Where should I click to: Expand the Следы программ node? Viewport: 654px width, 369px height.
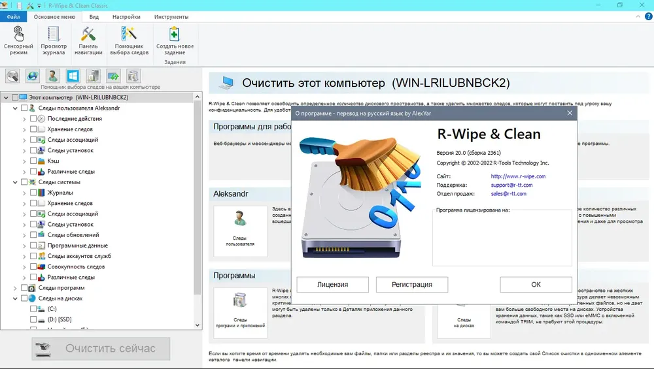15,288
